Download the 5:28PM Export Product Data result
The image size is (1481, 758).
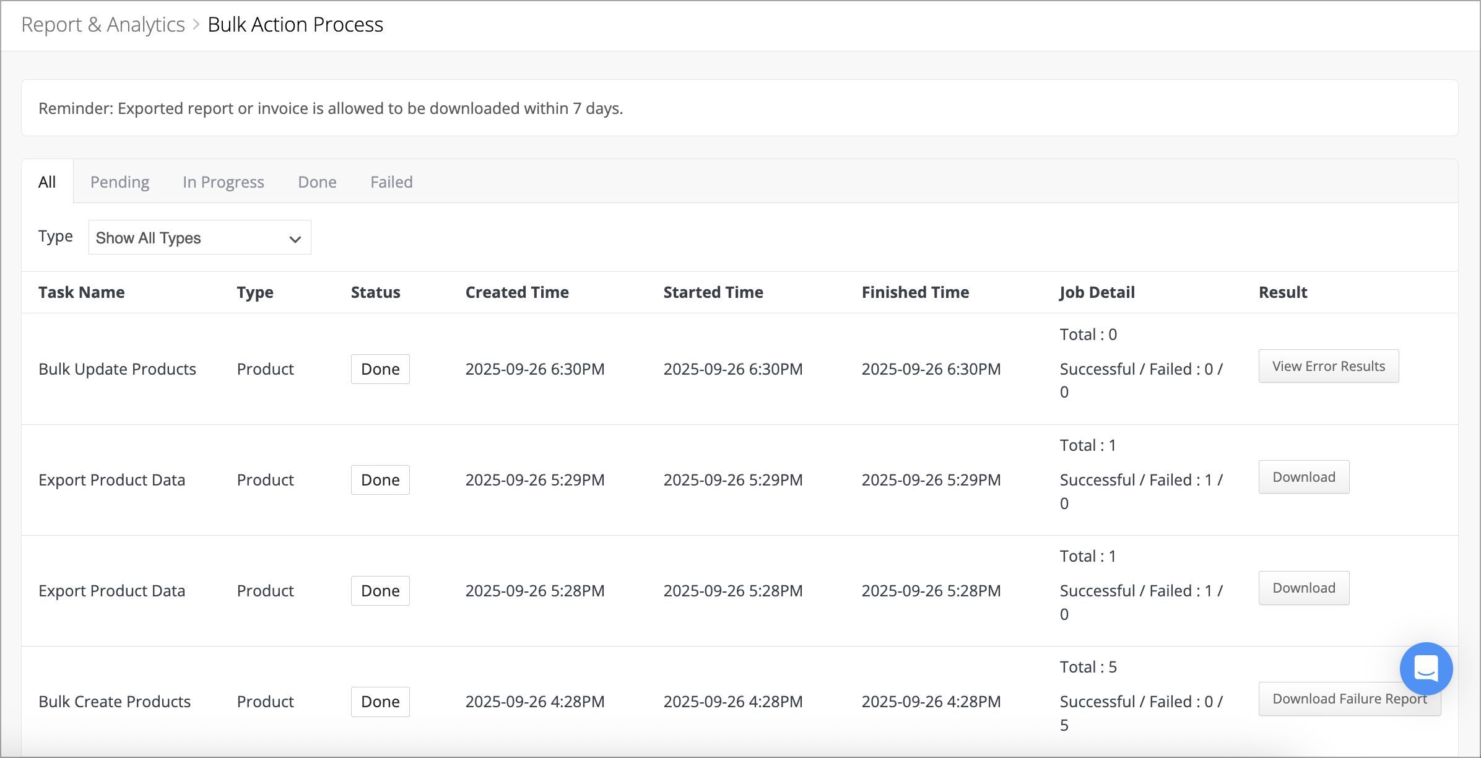point(1304,588)
